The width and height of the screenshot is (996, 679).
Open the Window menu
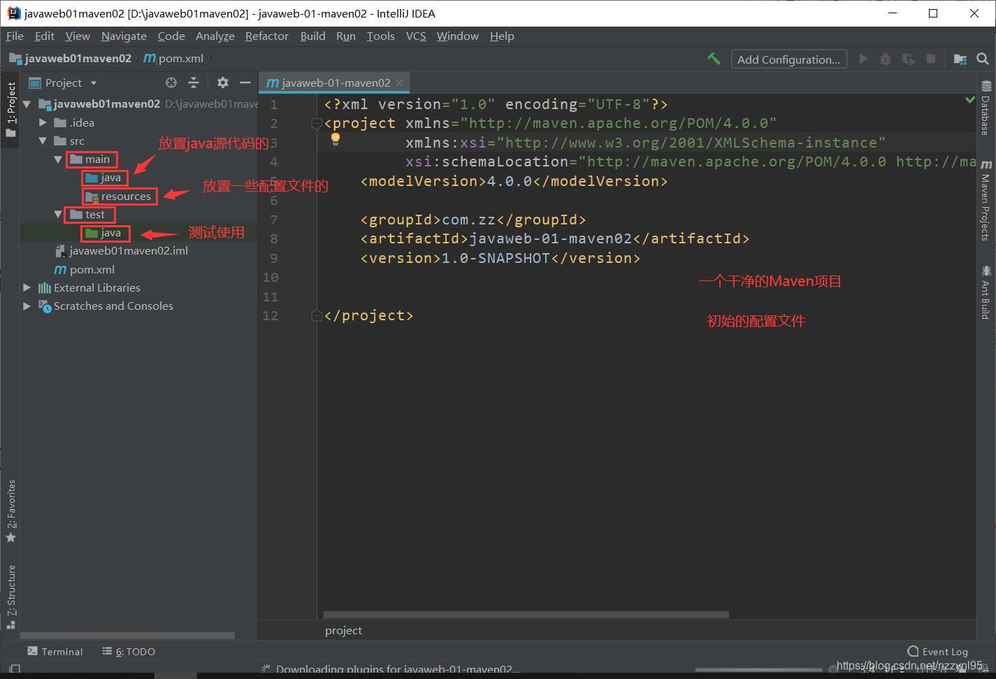tap(457, 36)
